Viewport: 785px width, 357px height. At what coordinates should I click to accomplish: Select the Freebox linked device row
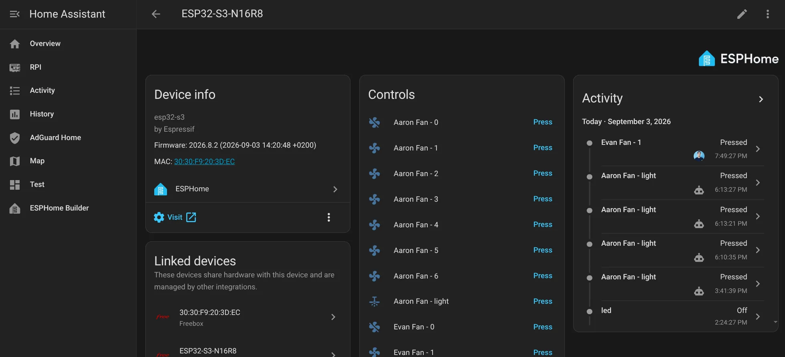248,317
